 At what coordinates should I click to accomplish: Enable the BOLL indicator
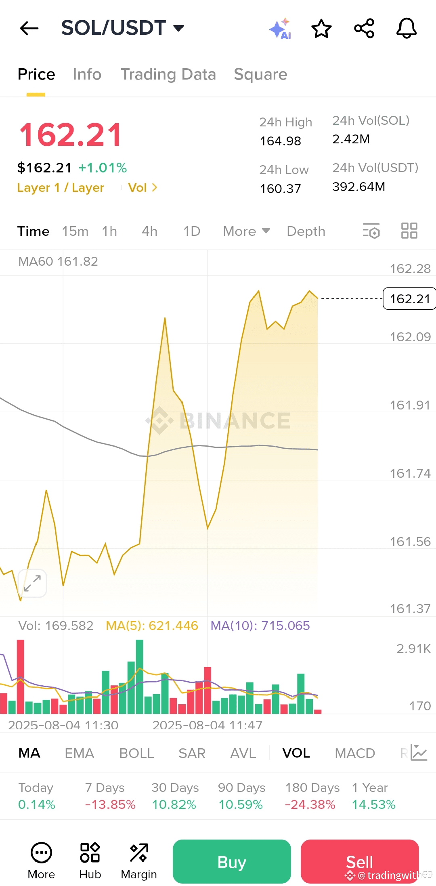click(136, 753)
